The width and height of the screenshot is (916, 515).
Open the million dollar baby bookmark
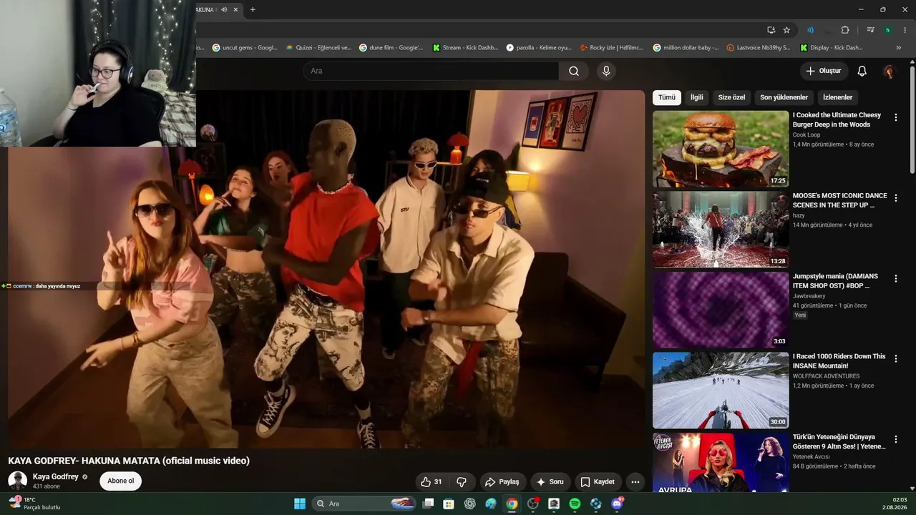(x=686, y=48)
